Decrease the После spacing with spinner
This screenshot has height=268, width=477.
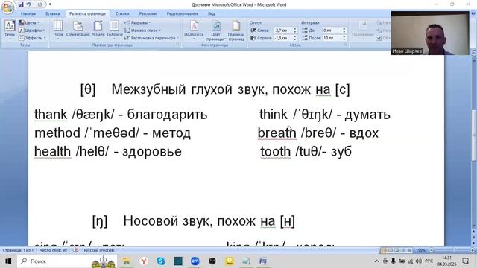tap(344, 39)
